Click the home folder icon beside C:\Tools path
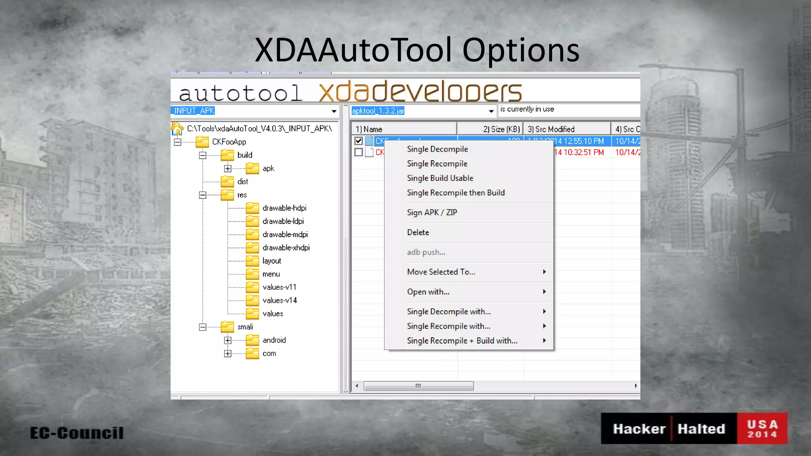The height and width of the screenshot is (456, 811). (177, 129)
